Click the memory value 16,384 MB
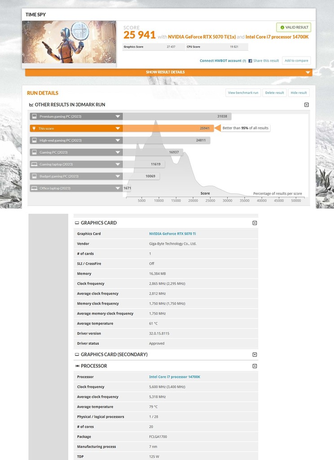The image size is (334, 460). pos(158,274)
